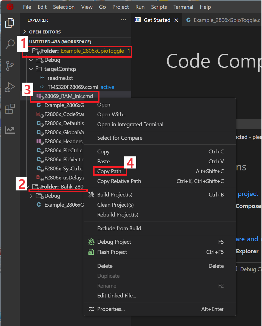Collapse the Example_2806xGpioToggle folder
262x326 pixels.
29,51
